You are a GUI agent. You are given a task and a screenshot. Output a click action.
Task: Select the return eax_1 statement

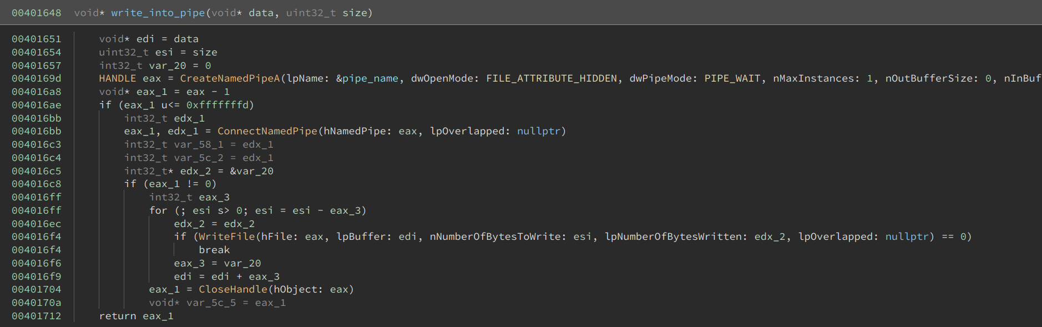point(136,316)
